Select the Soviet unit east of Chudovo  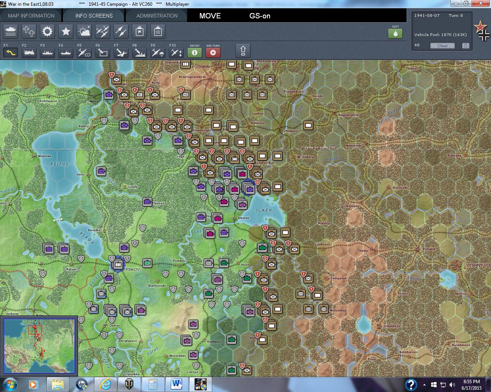coord(308,125)
